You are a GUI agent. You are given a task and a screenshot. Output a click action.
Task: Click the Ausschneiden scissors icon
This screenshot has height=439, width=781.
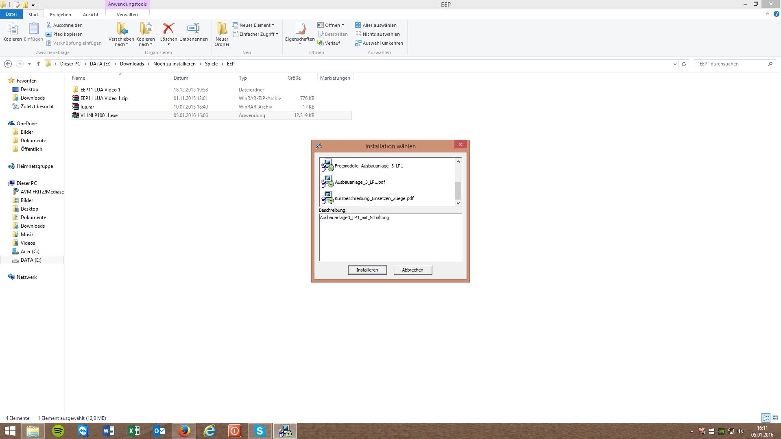tap(49, 25)
